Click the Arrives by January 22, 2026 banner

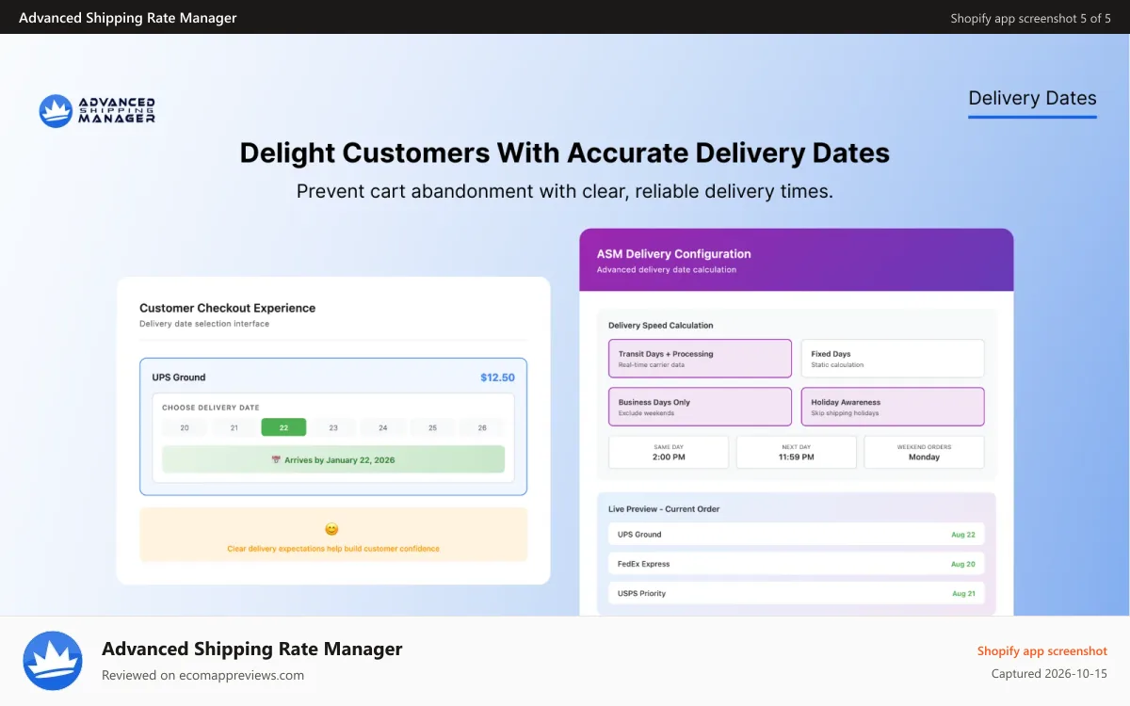[333, 459]
